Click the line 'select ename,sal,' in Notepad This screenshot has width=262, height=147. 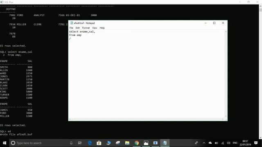(82, 32)
